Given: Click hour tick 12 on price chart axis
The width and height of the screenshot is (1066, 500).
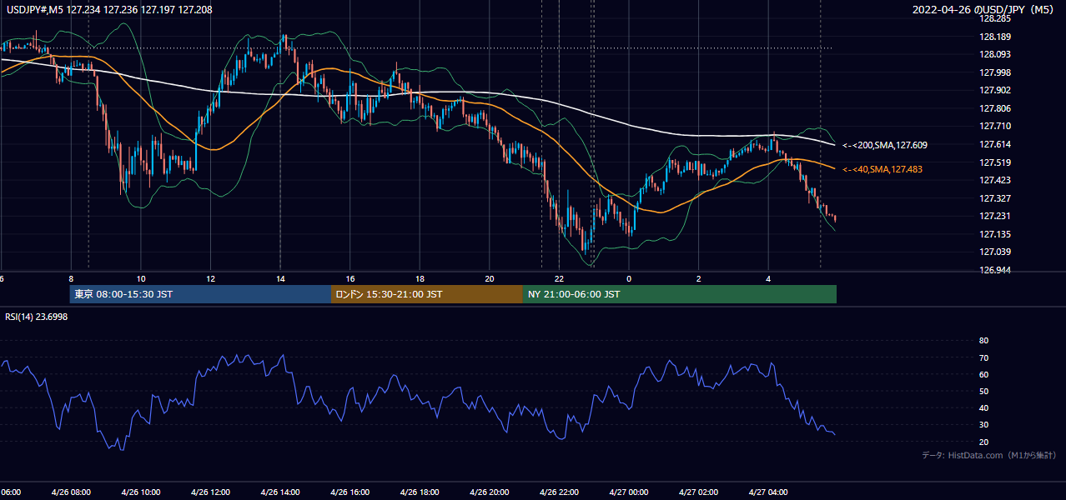Looking at the screenshot, I should coord(210,278).
